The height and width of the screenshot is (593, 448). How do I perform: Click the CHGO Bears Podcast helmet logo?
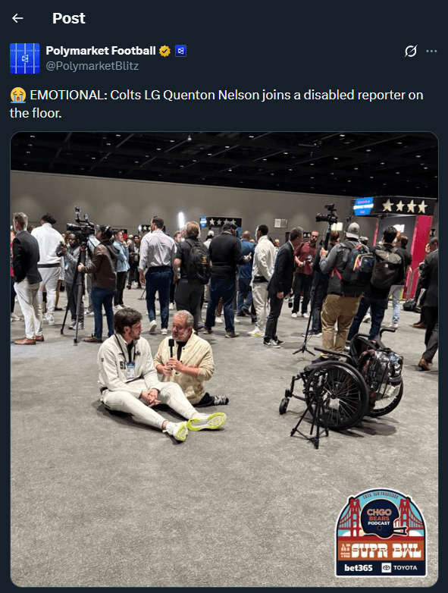(x=381, y=518)
